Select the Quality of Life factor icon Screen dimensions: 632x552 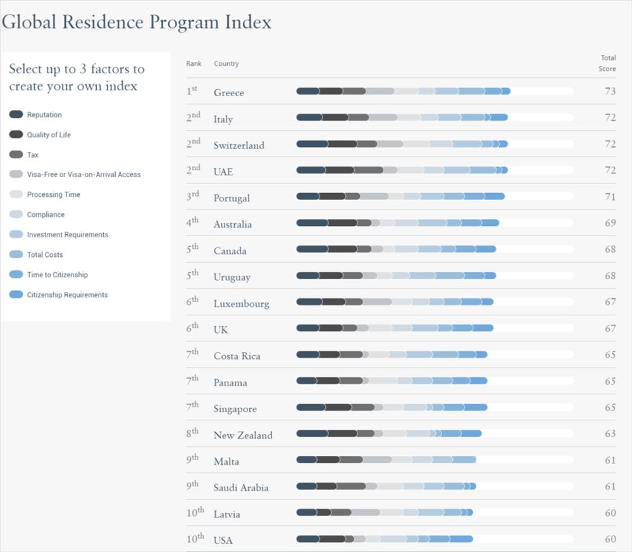coord(17,134)
